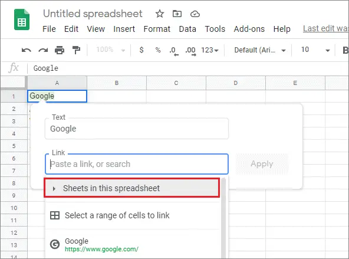
Task: Click the Text field containing Google
Action: [137, 129]
